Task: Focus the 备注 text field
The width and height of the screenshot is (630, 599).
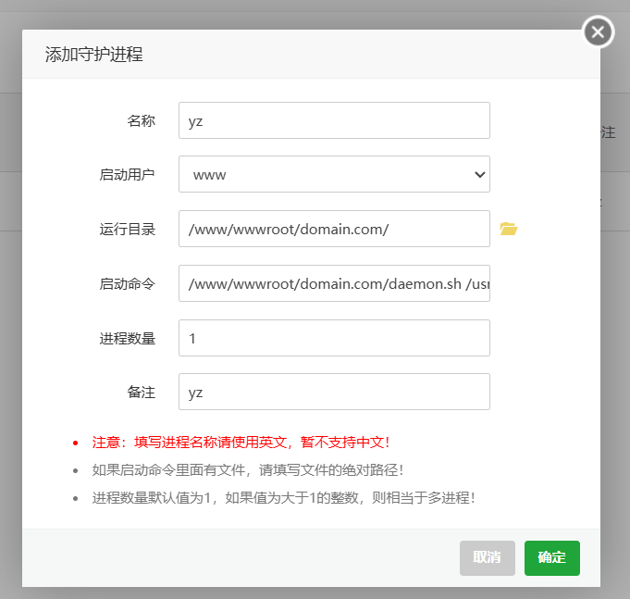Action: click(333, 392)
